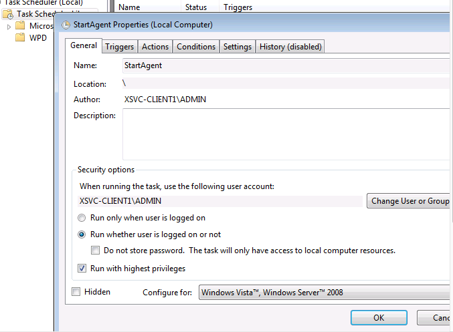
Task: Expand the Microsoft folder tree node
Action: 9,26
